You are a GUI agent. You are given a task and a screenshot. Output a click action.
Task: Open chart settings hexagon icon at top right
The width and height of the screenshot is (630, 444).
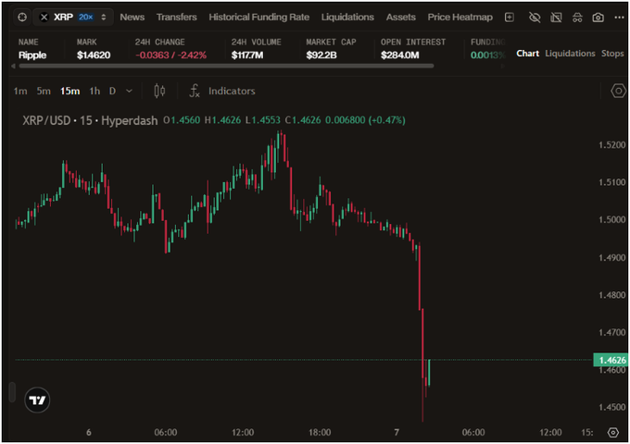pyautogui.click(x=618, y=91)
